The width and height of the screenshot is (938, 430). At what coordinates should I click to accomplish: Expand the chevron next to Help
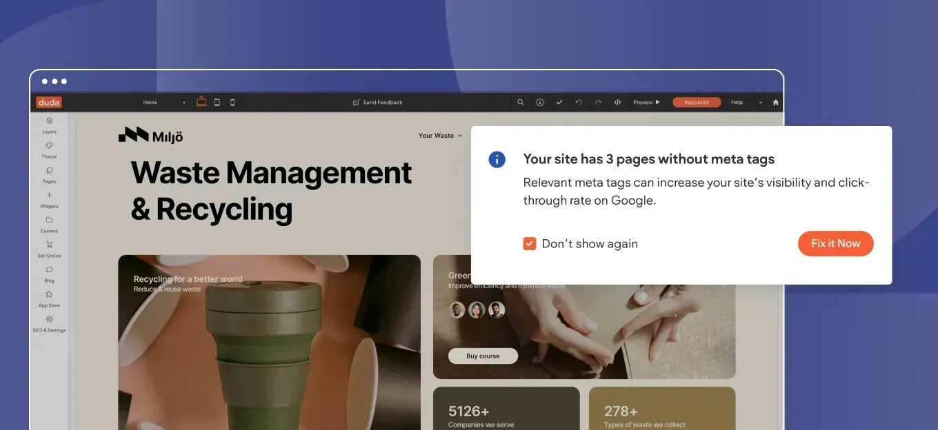pyautogui.click(x=761, y=103)
